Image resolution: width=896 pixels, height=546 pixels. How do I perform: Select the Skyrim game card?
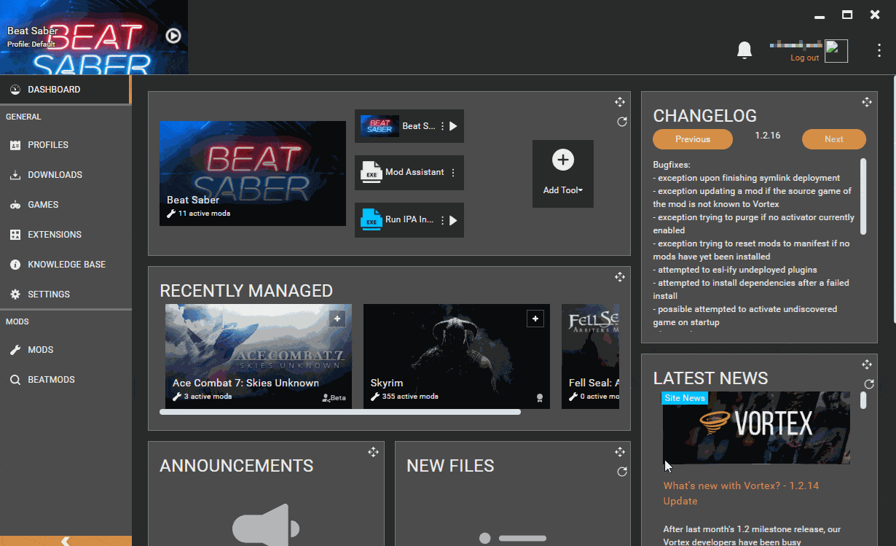[457, 356]
